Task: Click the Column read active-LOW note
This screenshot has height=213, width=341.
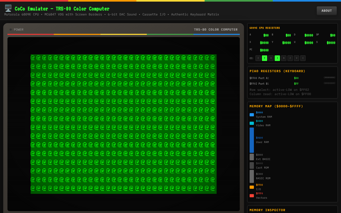Action: click(x=280, y=94)
